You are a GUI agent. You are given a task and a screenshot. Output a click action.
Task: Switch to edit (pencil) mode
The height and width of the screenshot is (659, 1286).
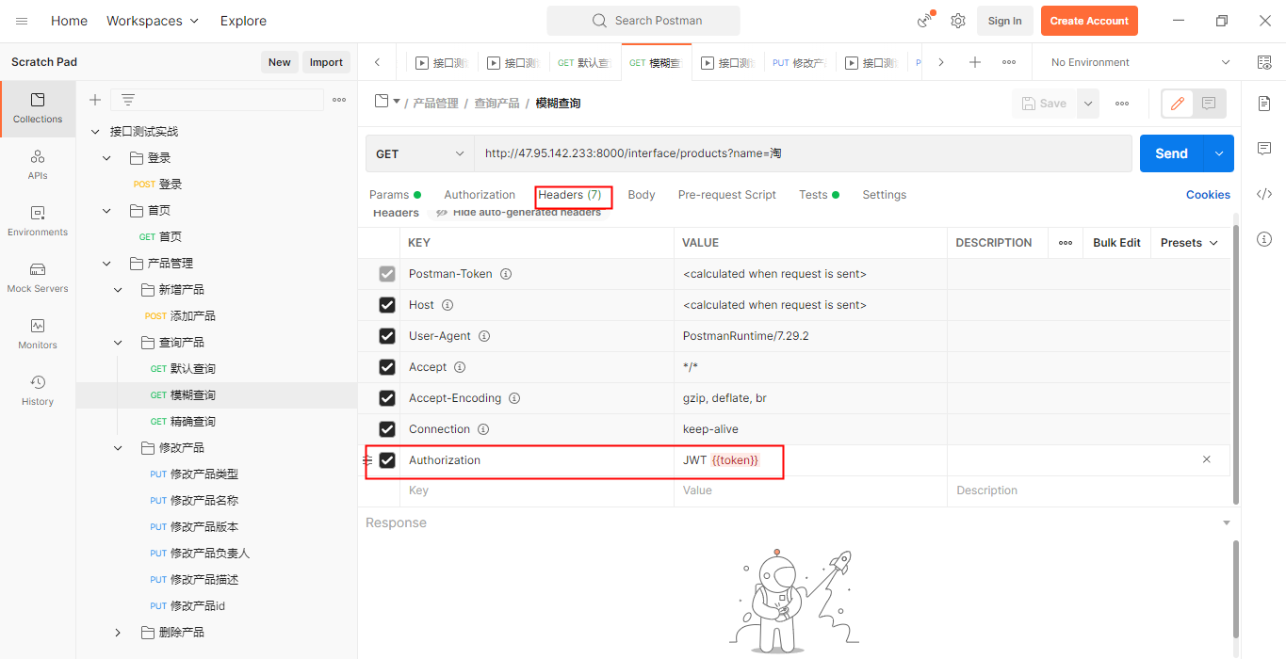click(x=1178, y=104)
